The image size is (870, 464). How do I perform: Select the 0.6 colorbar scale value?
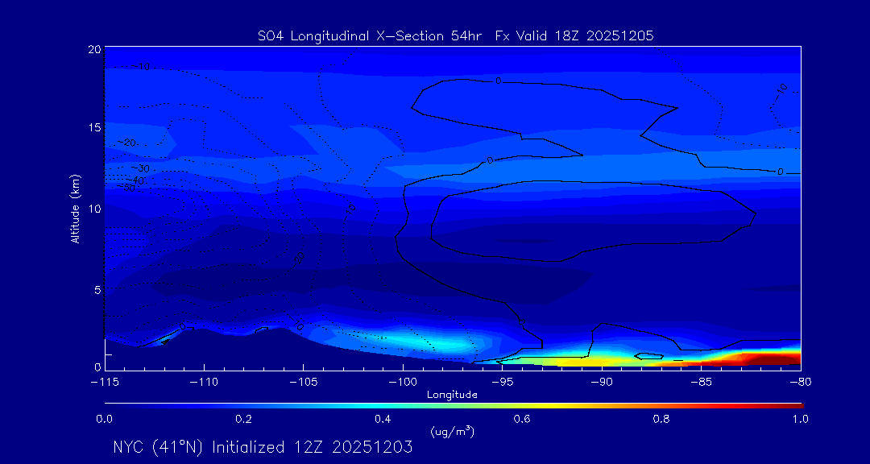coord(522,419)
